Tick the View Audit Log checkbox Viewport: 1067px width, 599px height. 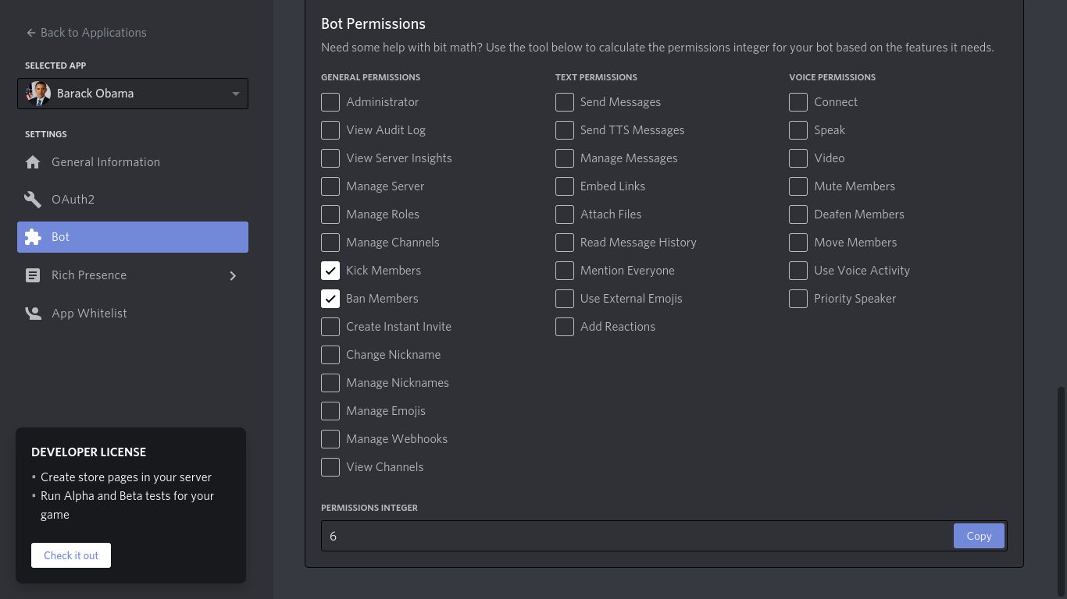(330, 130)
